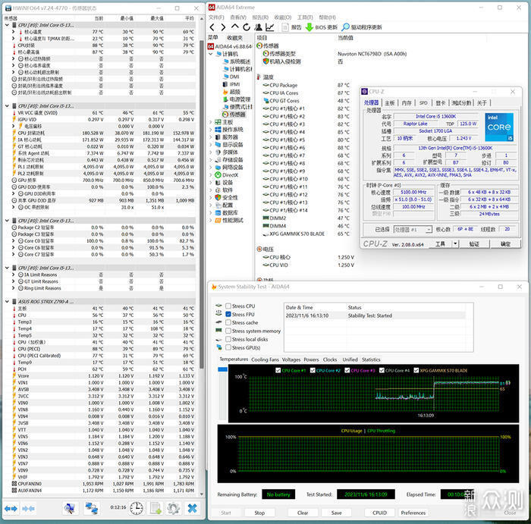
Task: Select overclock flame item in tree
Action: (x=231, y=92)
